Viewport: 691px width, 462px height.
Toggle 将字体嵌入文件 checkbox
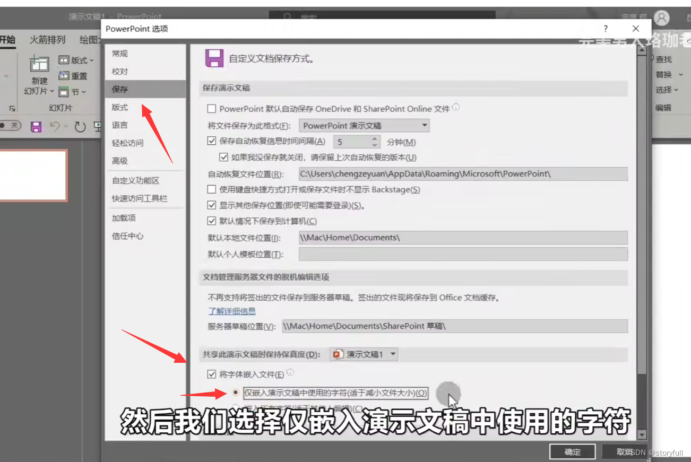click(x=212, y=374)
